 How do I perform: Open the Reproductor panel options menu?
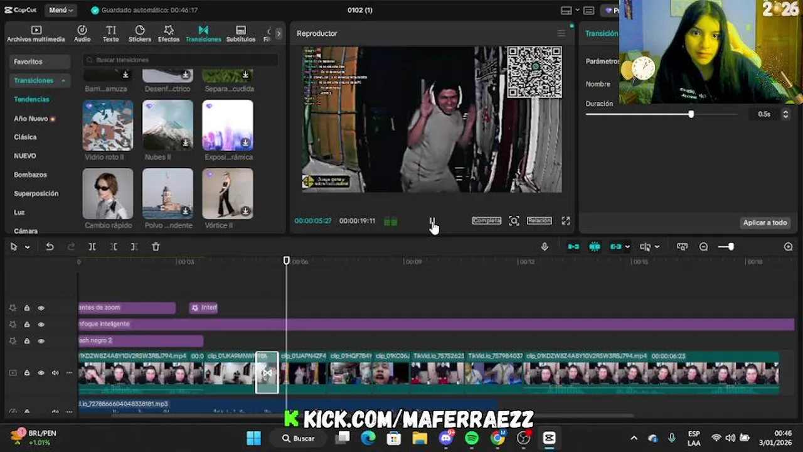coord(561,33)
